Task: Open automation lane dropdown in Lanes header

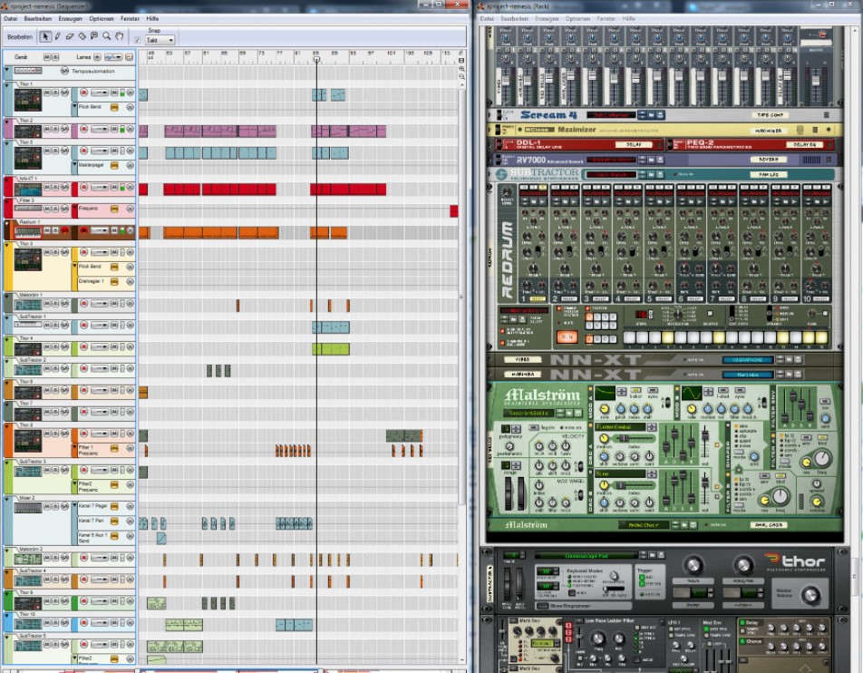Action: [x=113, y=57]
